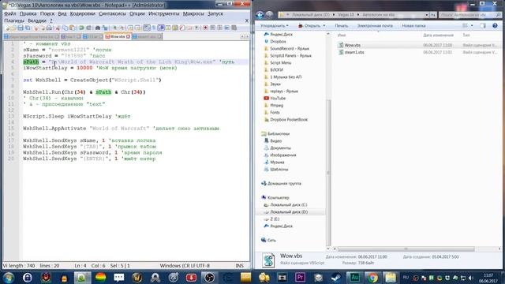Image resolution: width=505 pixels, height=284 pixels.
Task: Click the Replace icon next to Find
Action: [105, 28]
